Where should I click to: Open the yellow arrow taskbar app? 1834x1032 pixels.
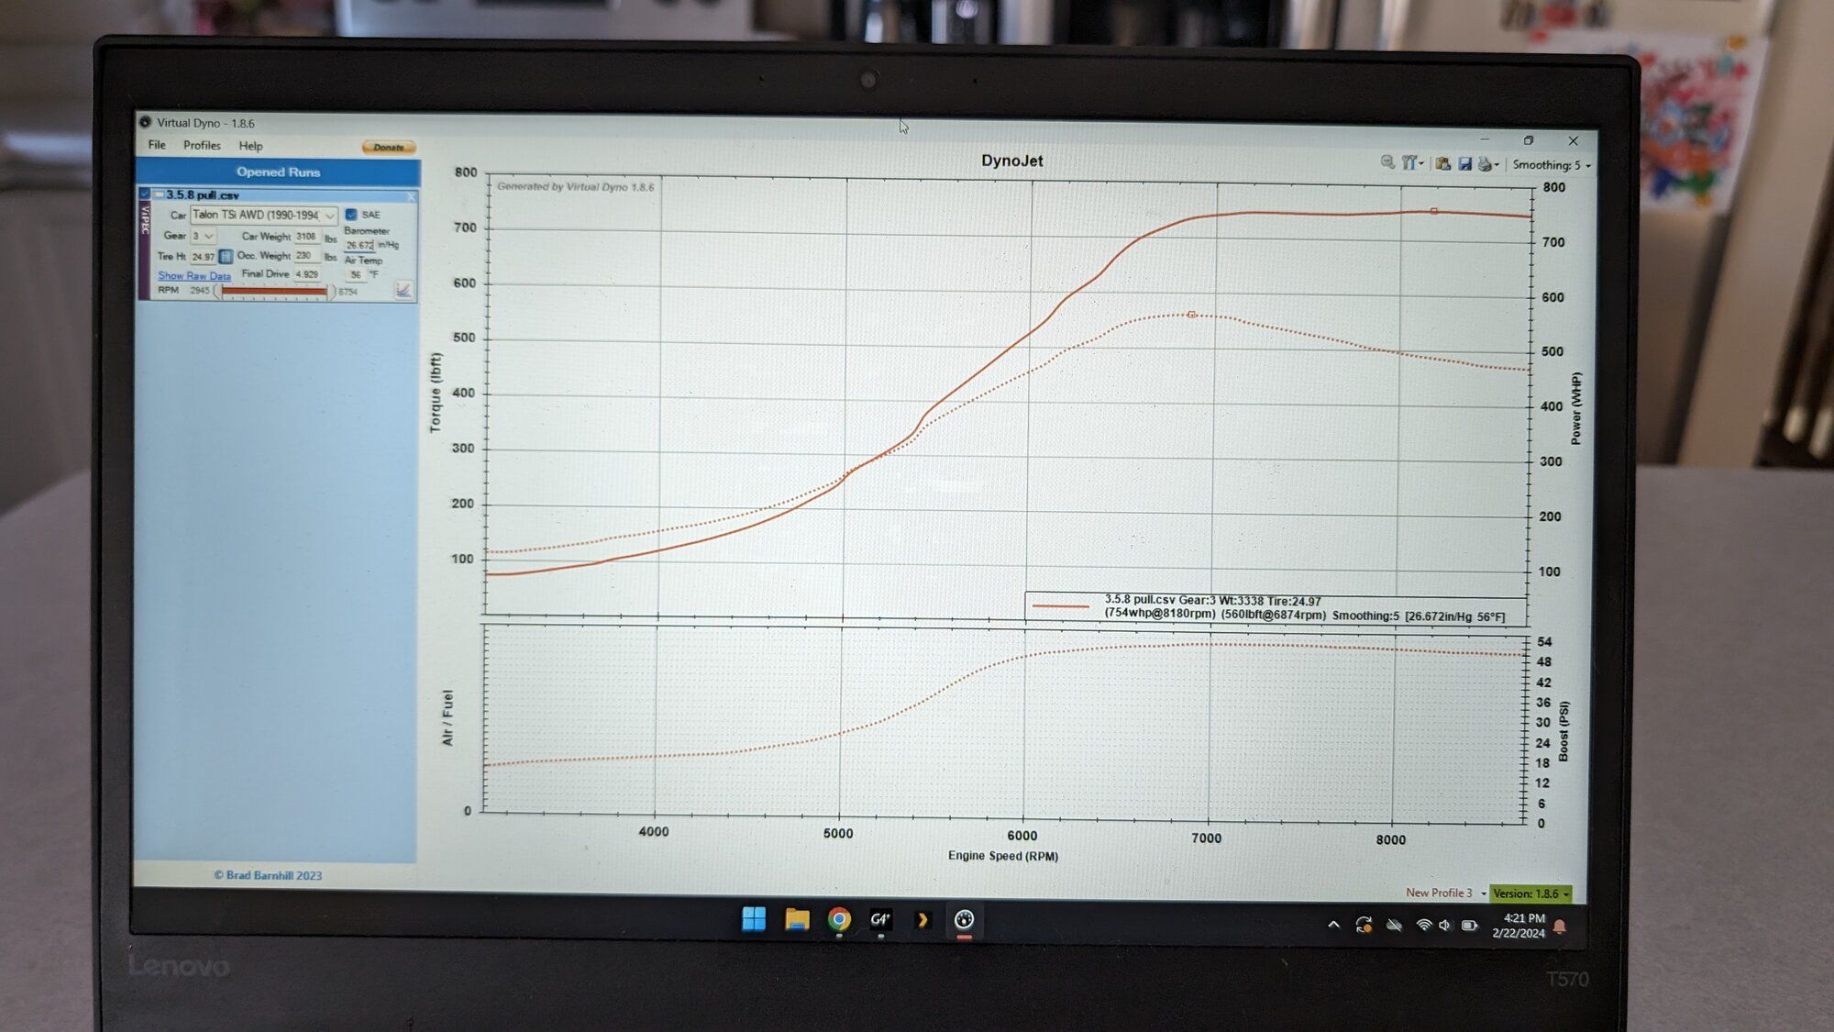pyautogui.click(x=923, y=919)
